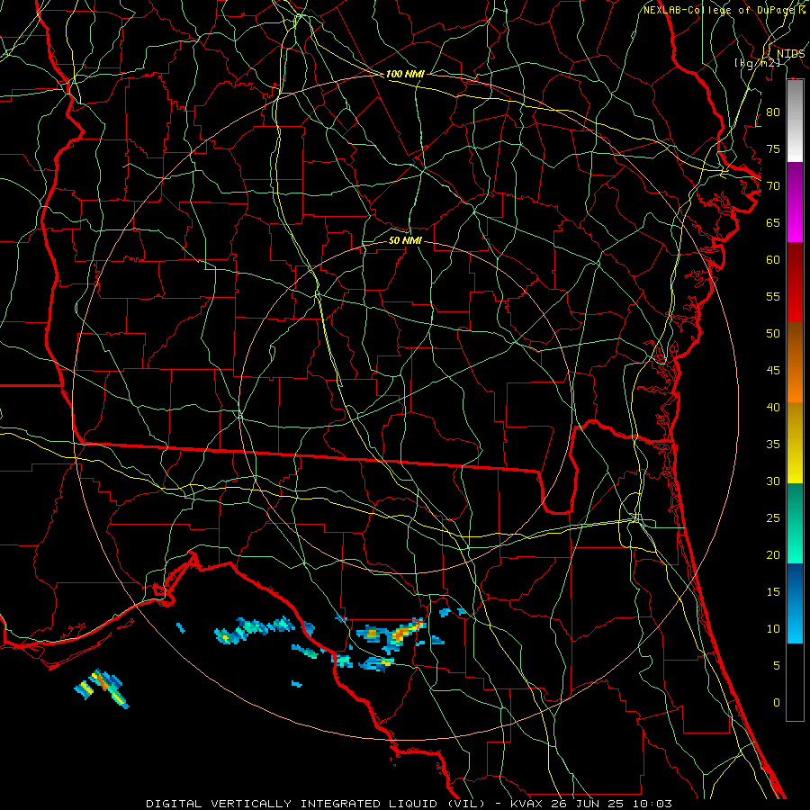Click the "40" scale value
This screenshot has height=810, width=810.
coord(773,407)
